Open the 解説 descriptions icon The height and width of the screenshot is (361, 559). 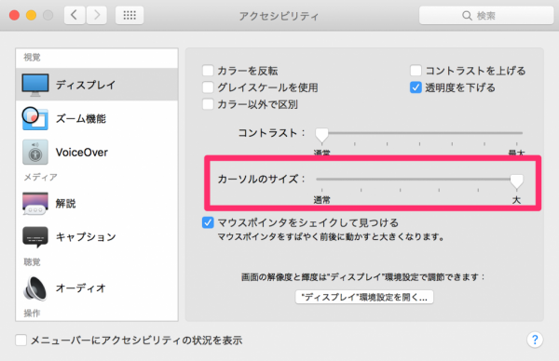point(35,203)
